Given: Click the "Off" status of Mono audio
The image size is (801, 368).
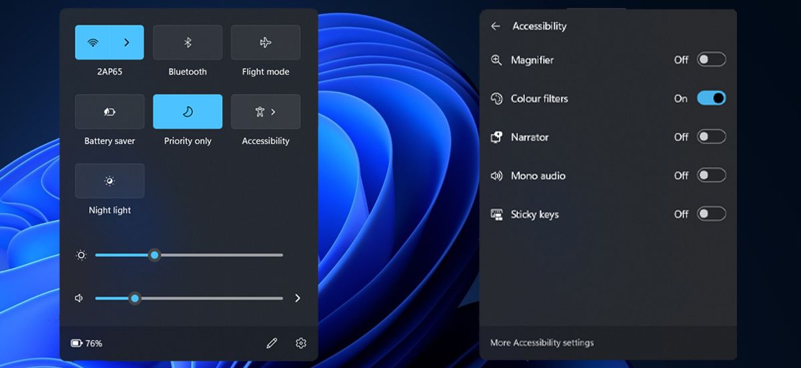Looking at the screenshot, I should (x=681, y=176).
